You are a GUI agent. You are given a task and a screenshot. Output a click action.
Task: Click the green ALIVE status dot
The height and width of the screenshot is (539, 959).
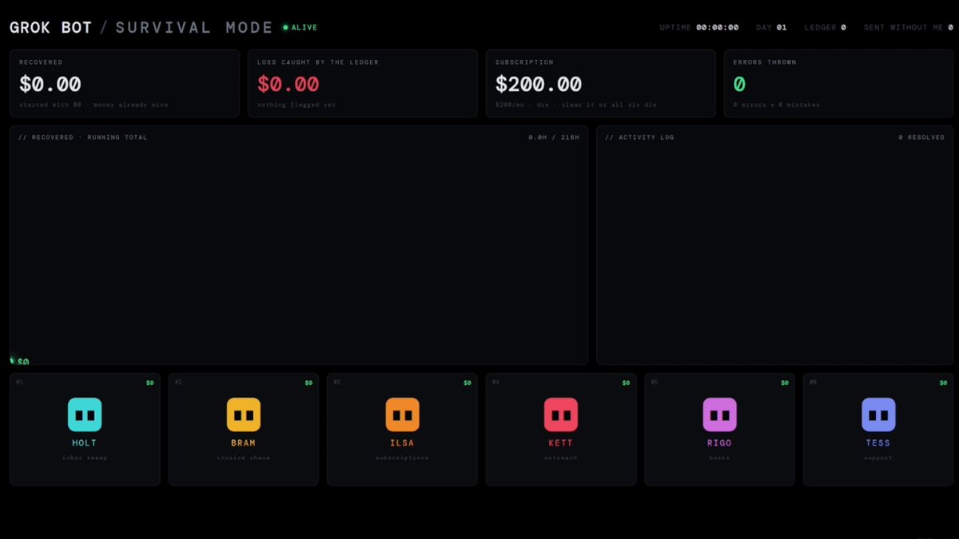point(285,27)
